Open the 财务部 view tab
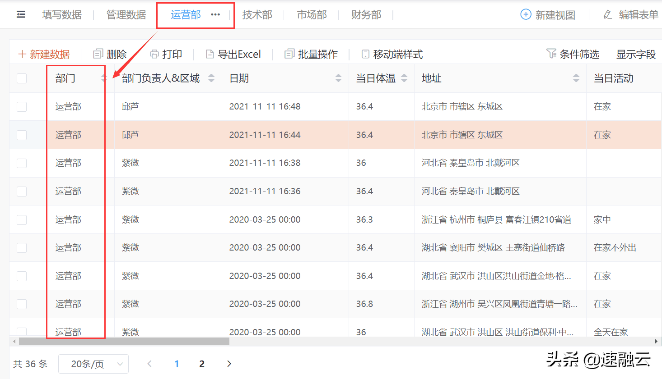 coord(366,15)
